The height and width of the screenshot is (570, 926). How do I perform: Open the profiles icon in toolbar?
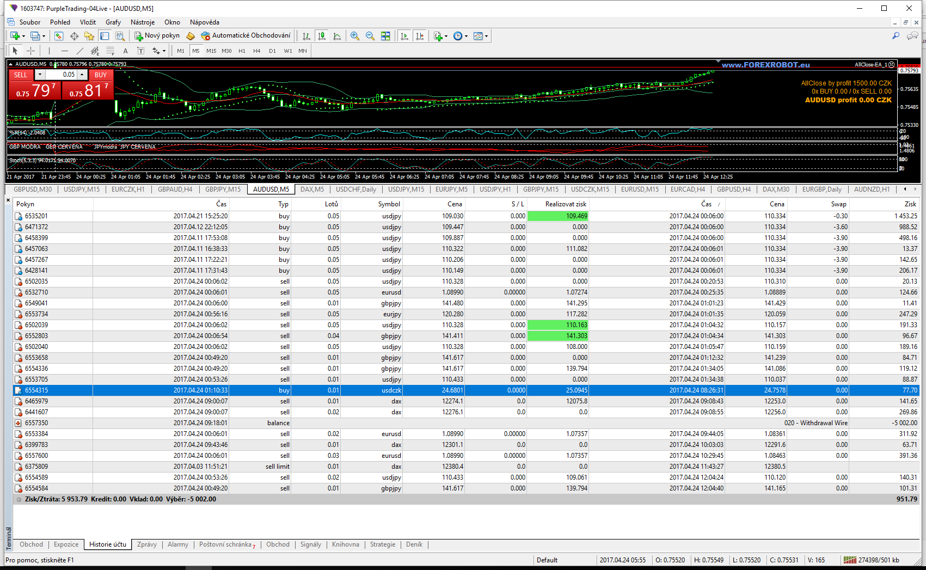[35, 36]
